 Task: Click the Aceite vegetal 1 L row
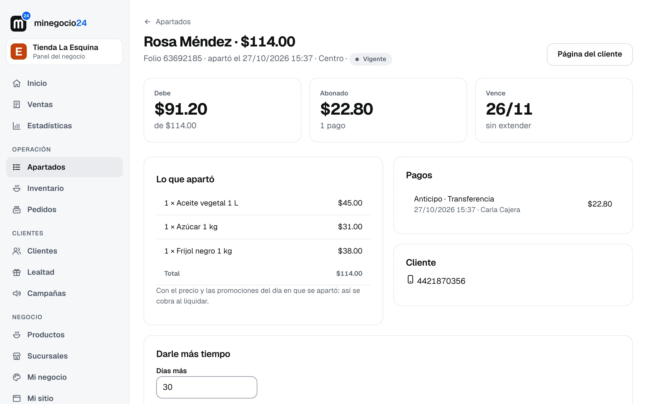point(263,203)
